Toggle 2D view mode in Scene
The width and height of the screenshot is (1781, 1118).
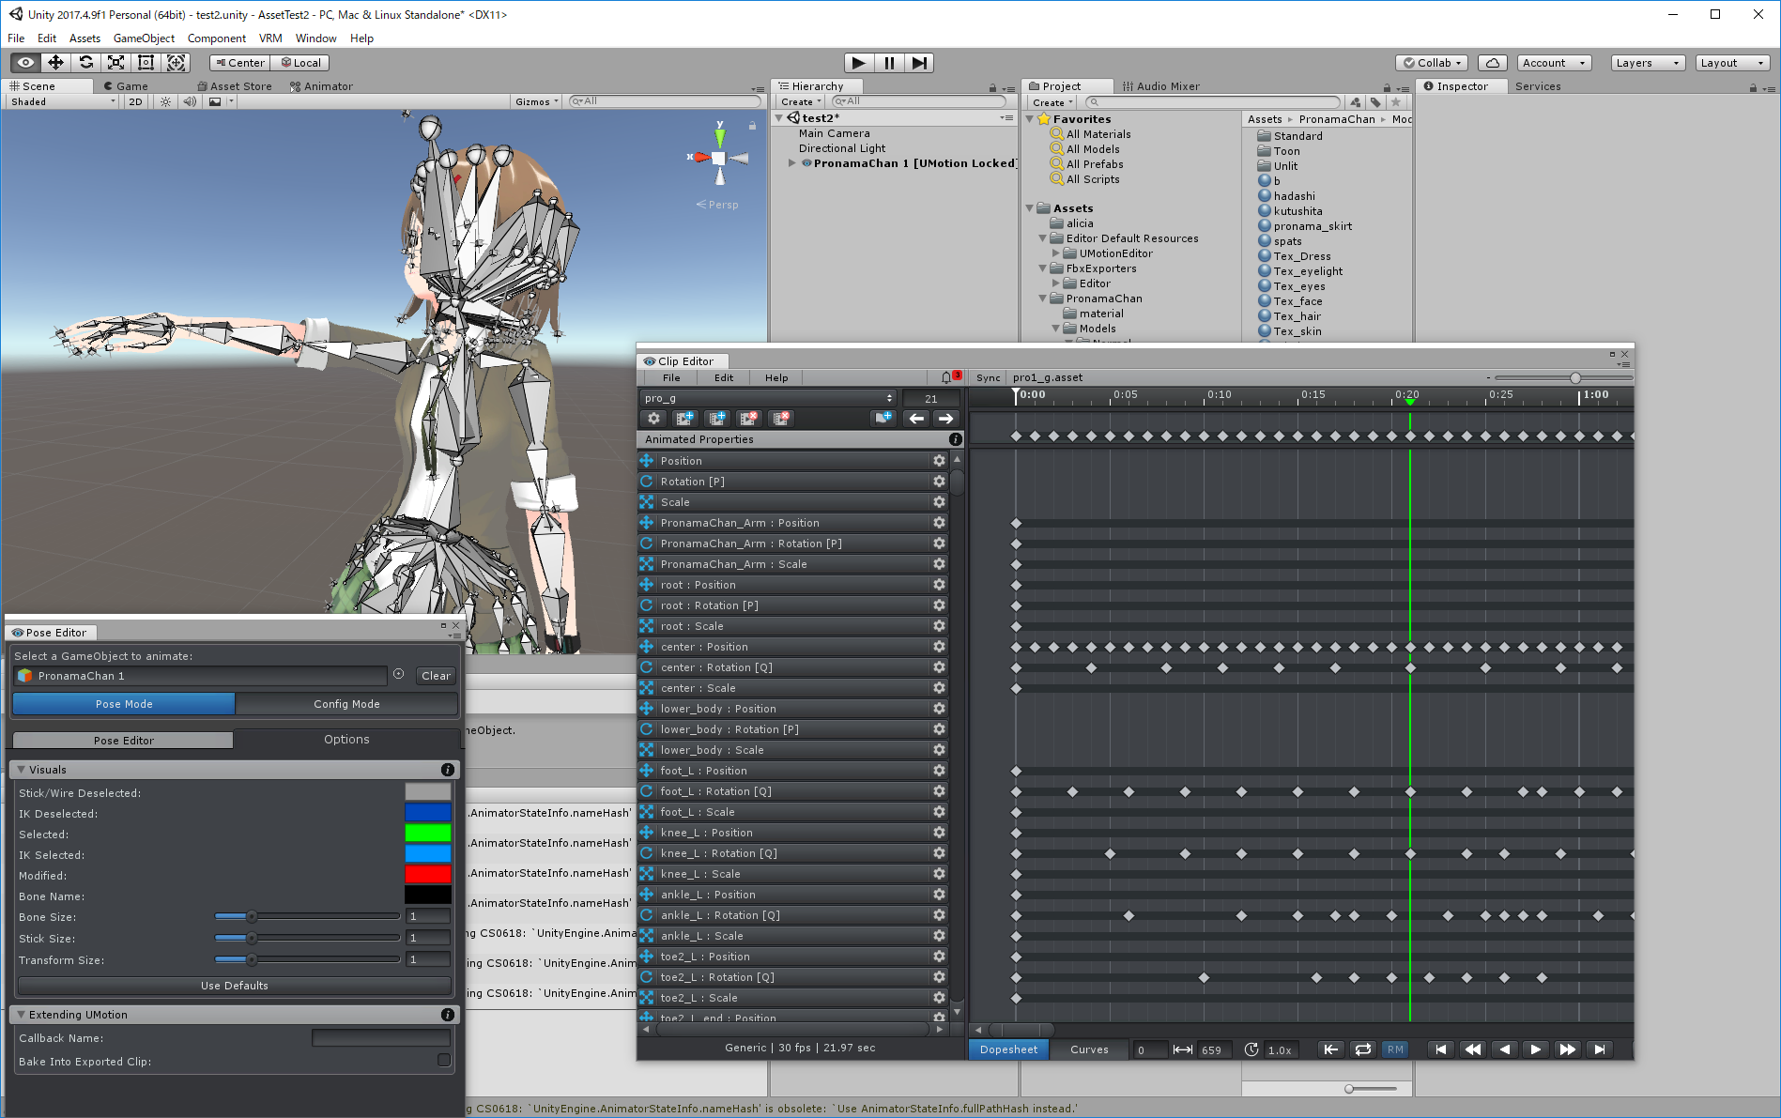point(136,101)
